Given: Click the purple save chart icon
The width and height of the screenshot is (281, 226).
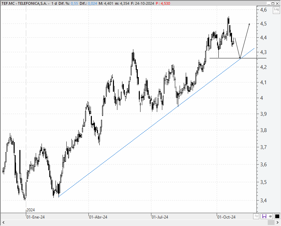Looking at the screenshot, I should click(x=264, y=216).
